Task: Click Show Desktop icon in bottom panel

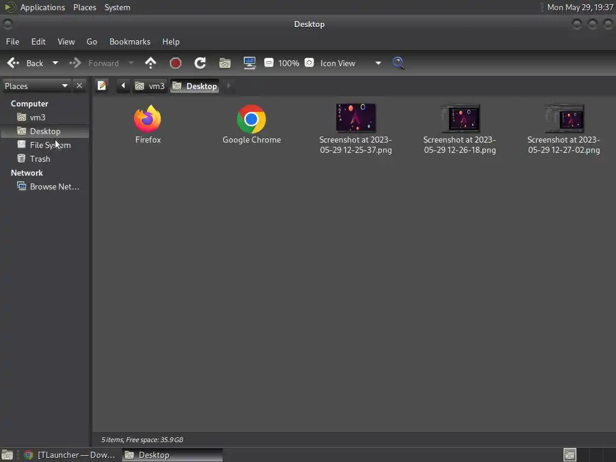Action: pos(7,455)
